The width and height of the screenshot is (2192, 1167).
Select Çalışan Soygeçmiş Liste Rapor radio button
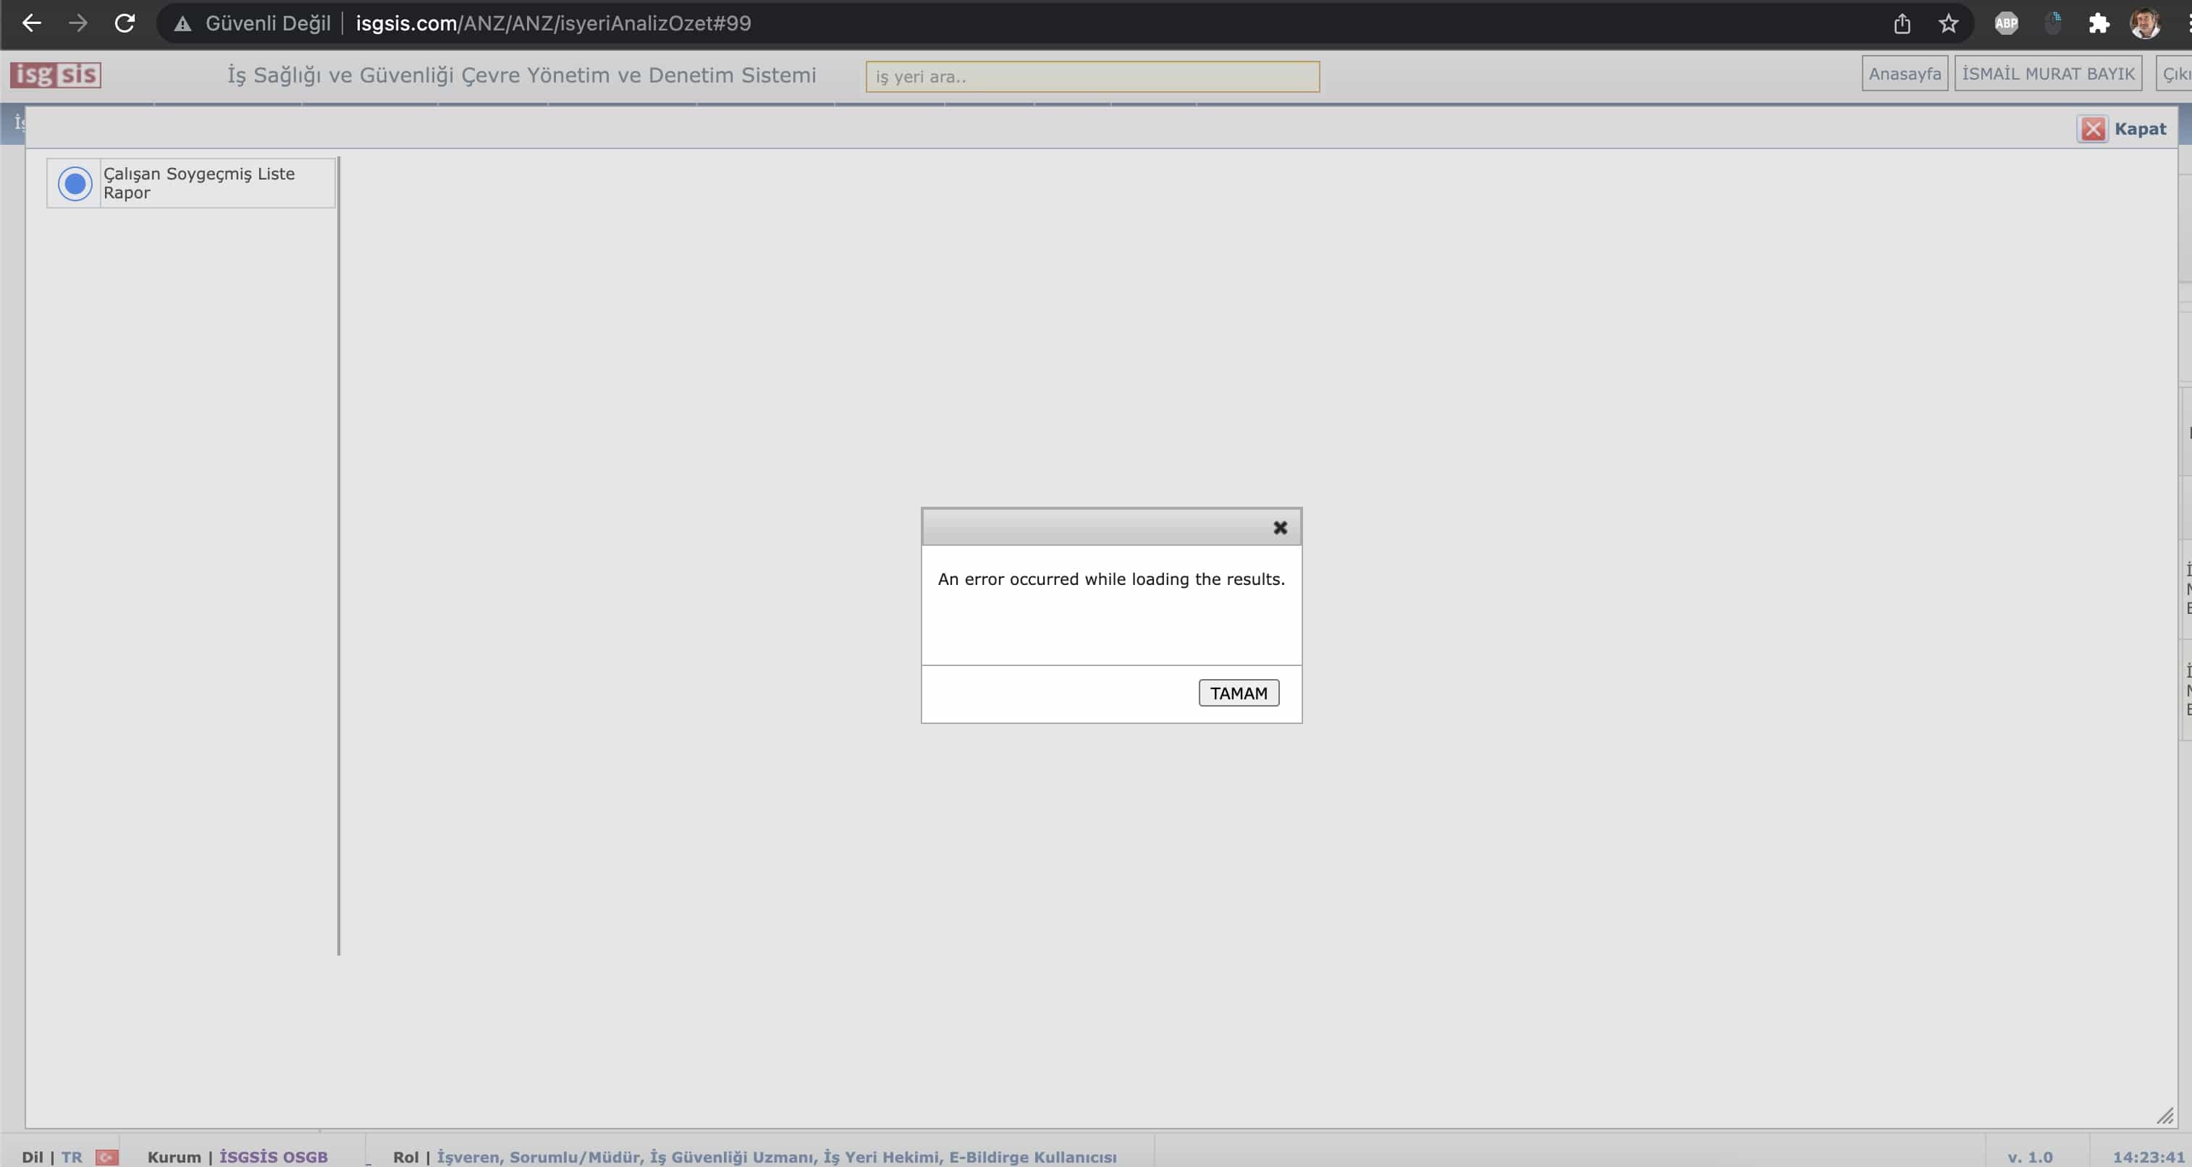point(75,183)
